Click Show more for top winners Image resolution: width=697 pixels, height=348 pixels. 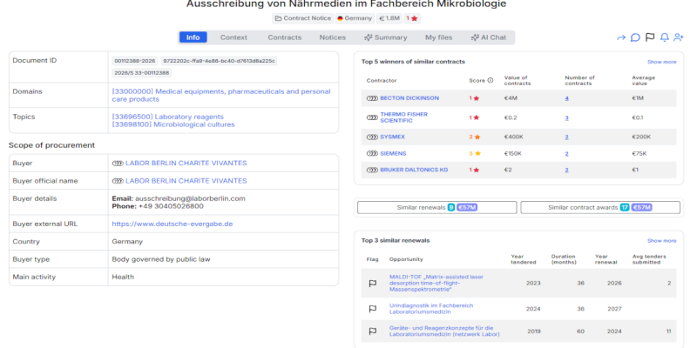(662, 62)
